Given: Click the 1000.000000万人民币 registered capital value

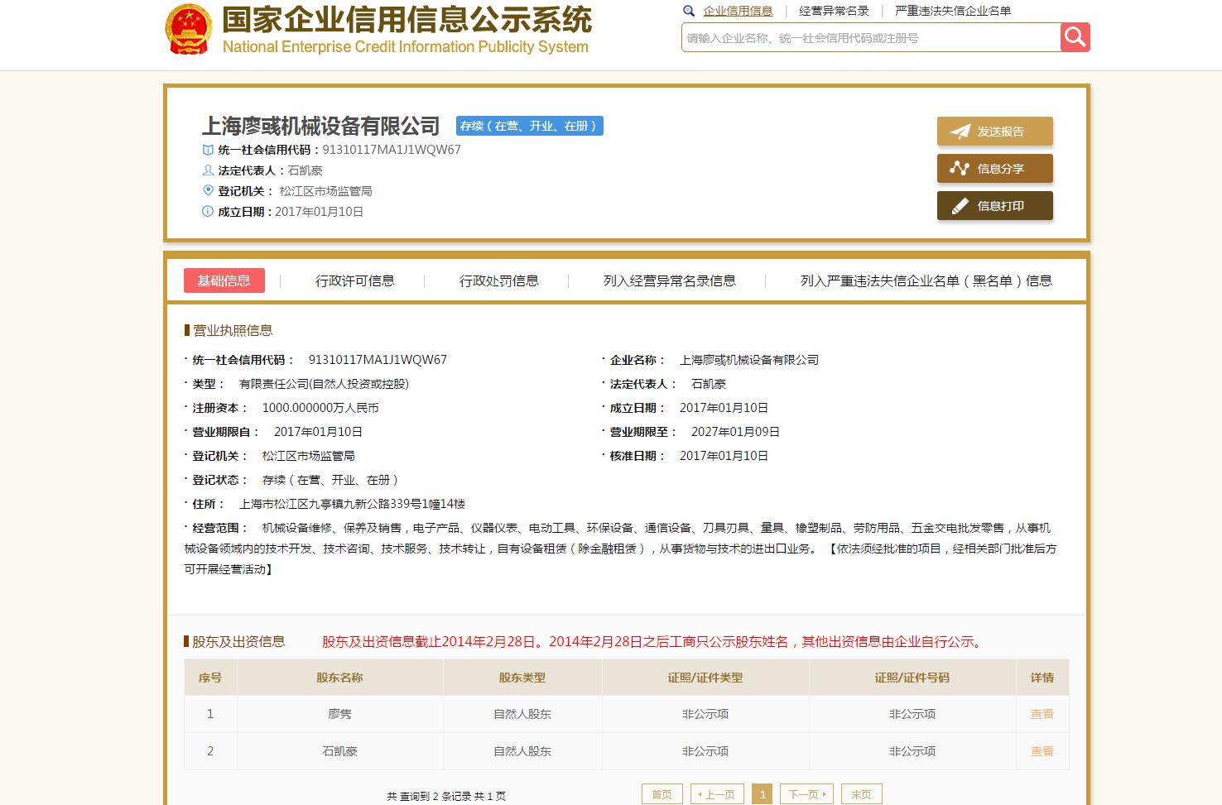Looking at the screenshot, I should point(320,408).
